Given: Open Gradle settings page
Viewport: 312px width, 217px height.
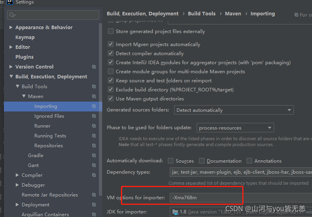Looking at the screenshot, I should click(35, 155).
